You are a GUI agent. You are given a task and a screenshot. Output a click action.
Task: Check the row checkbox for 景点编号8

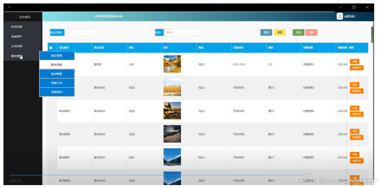tap(51, 180)
